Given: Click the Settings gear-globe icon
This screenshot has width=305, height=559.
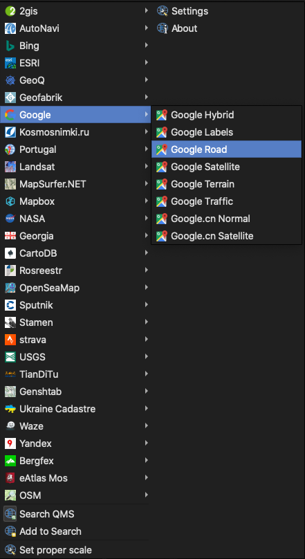Looking at the screenshot, I should click(163, 11).
